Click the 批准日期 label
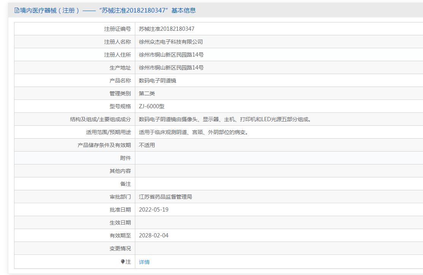Screen dimensions: 423x275 (x=120, y=210)
